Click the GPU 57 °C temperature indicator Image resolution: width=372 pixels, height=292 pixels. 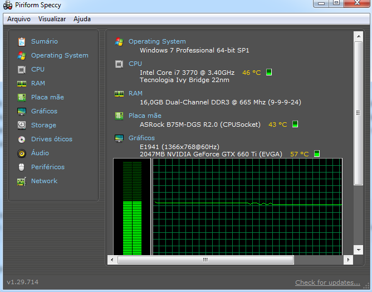[317, 154]
